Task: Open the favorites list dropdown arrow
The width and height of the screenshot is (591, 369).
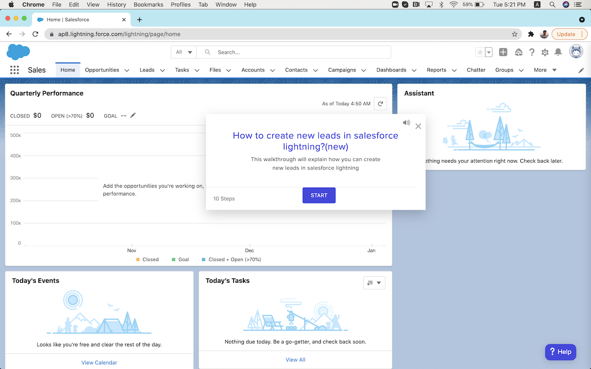Action: tap(488, 52)
